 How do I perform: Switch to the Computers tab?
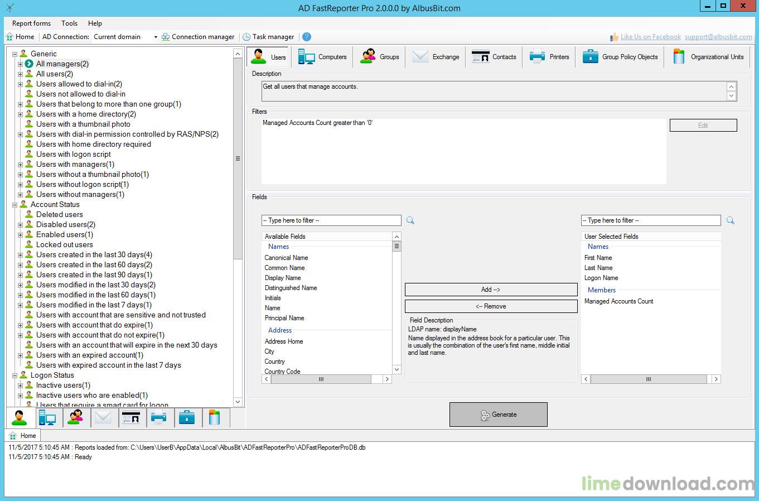click(322, 57)
